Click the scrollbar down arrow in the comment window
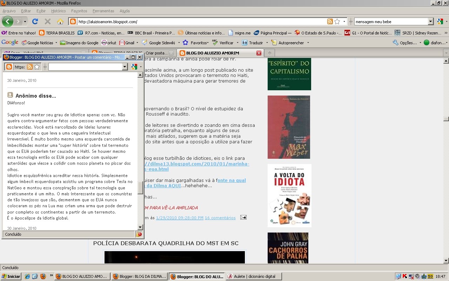Screen dimensions: 449x281 click(140, 227)
